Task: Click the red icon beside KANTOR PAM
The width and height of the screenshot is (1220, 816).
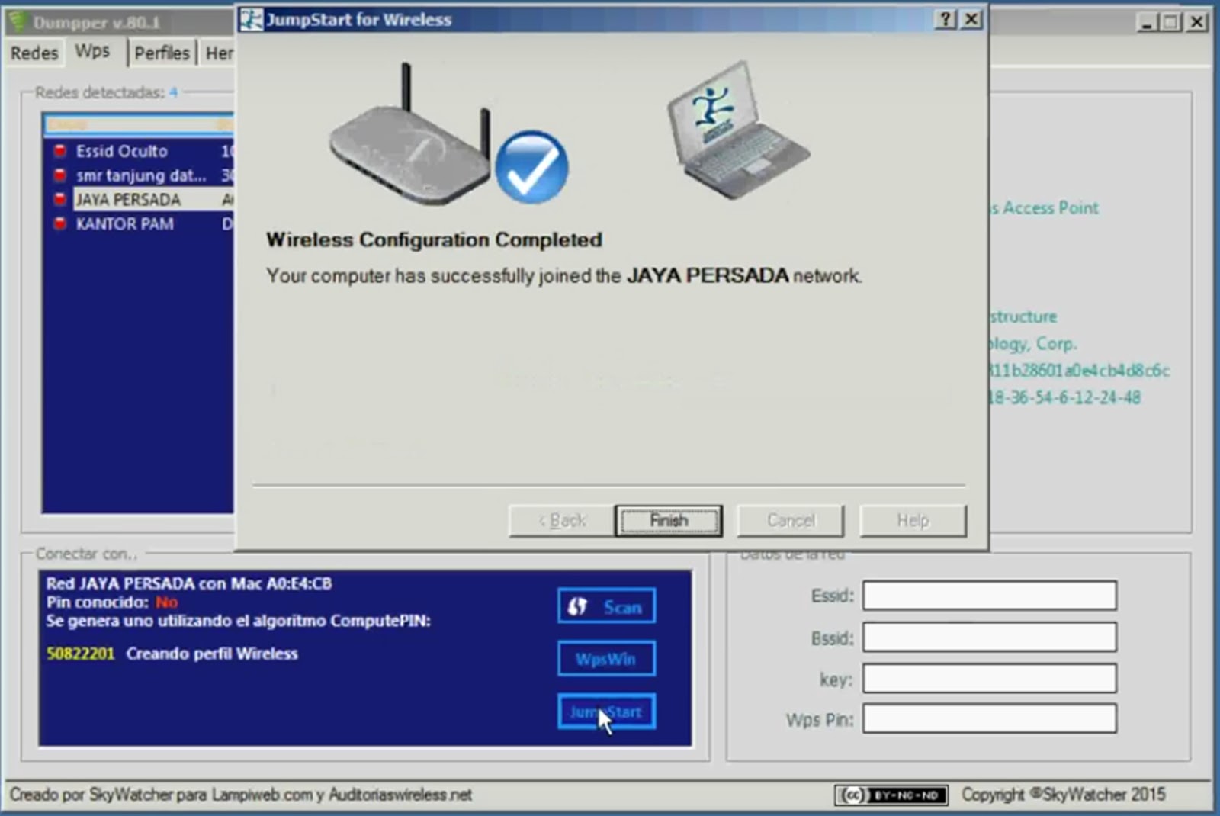Action: click(x=59, y=224)
